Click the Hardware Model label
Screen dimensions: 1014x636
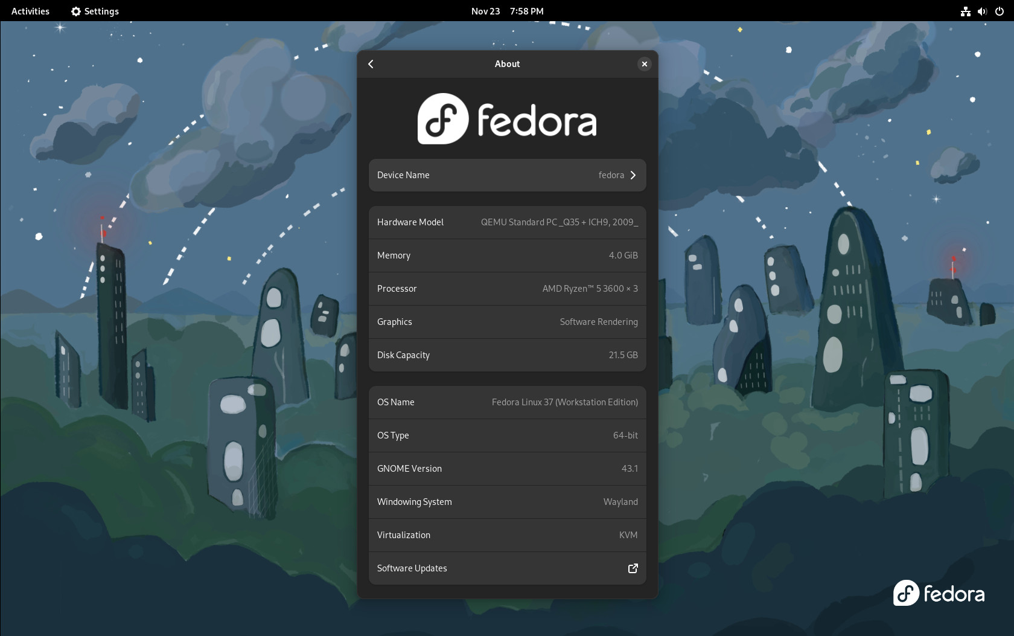click(410, 222)
